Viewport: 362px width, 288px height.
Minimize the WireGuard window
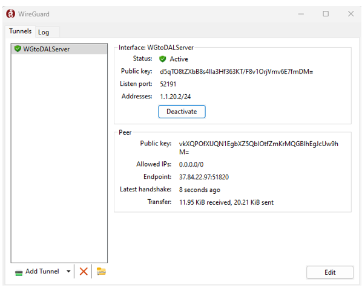[301, 14]
